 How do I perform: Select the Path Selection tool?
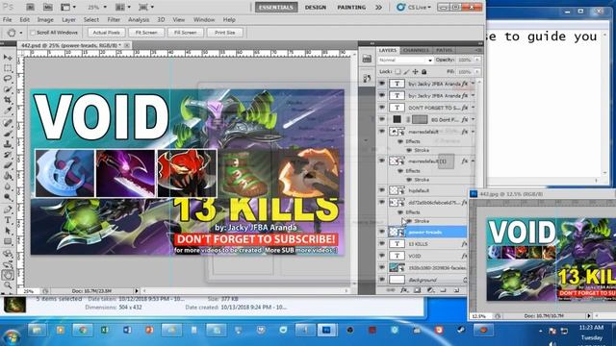pyautogui.click(x=8, y=231)
